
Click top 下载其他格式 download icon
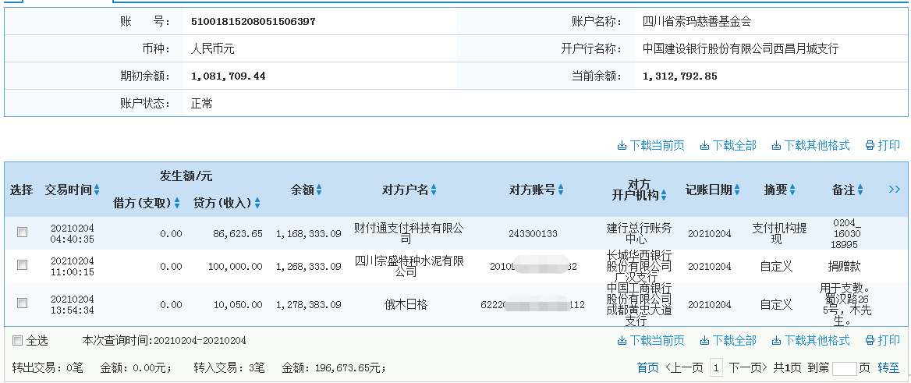(776, 145)
